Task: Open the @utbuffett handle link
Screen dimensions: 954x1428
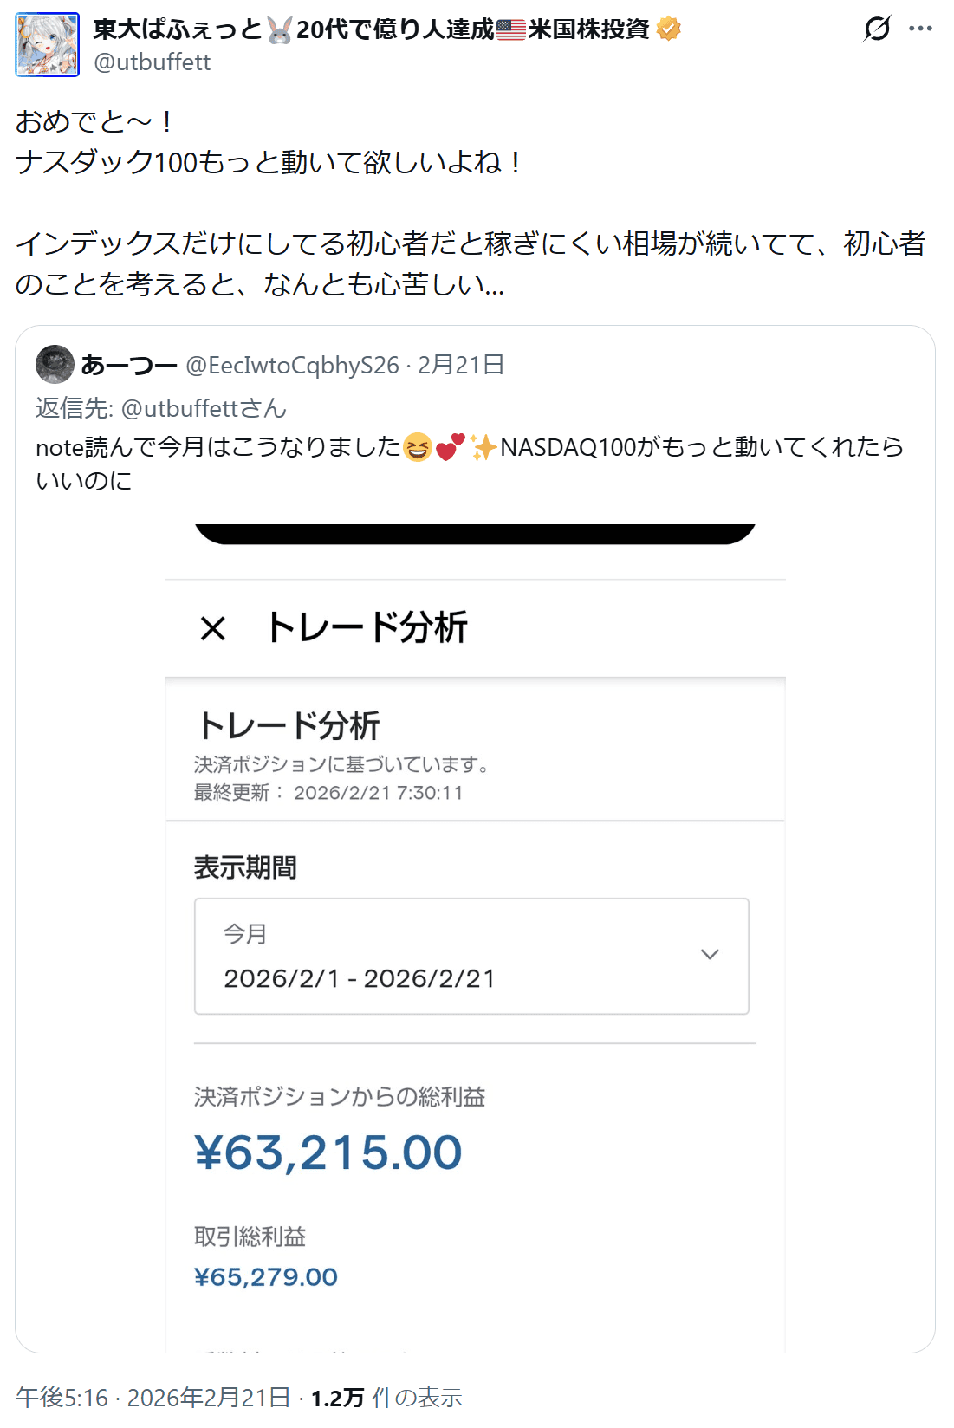Action: 153,62
